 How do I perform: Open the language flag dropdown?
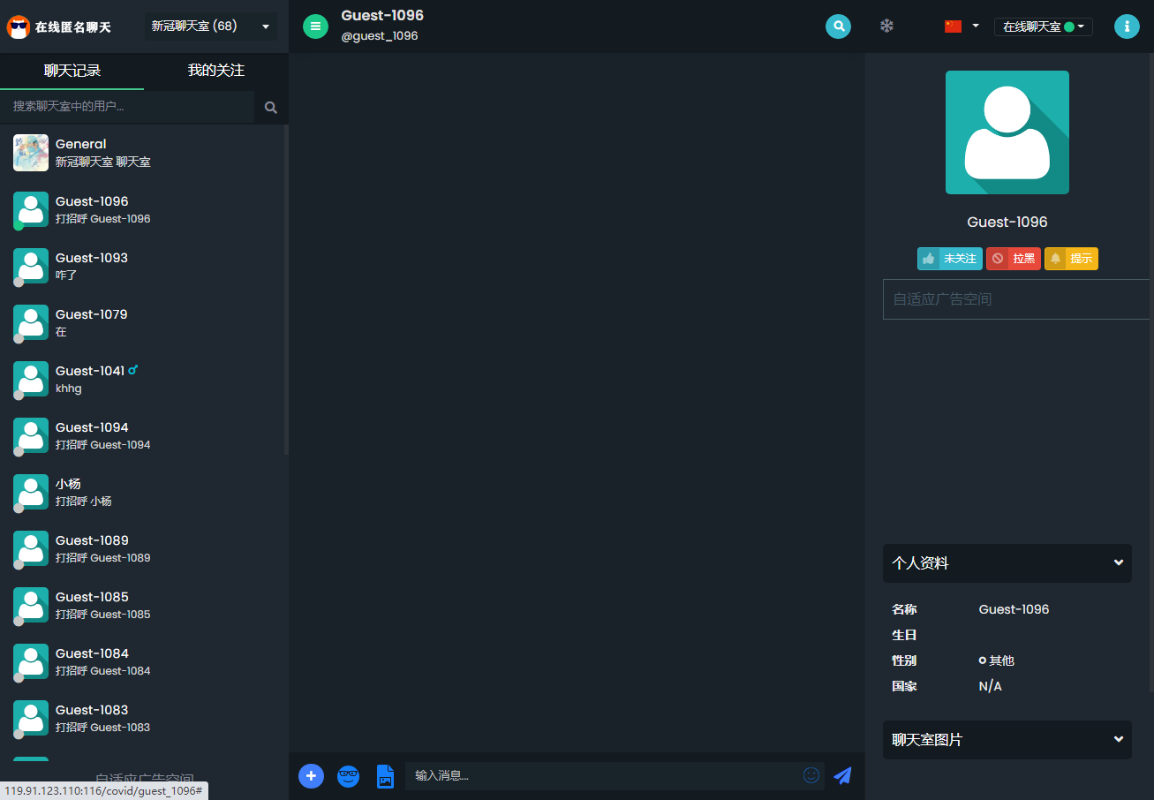click(x=961, y=26)
